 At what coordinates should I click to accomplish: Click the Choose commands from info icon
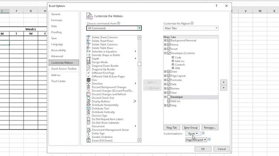[x=119, y=23]
